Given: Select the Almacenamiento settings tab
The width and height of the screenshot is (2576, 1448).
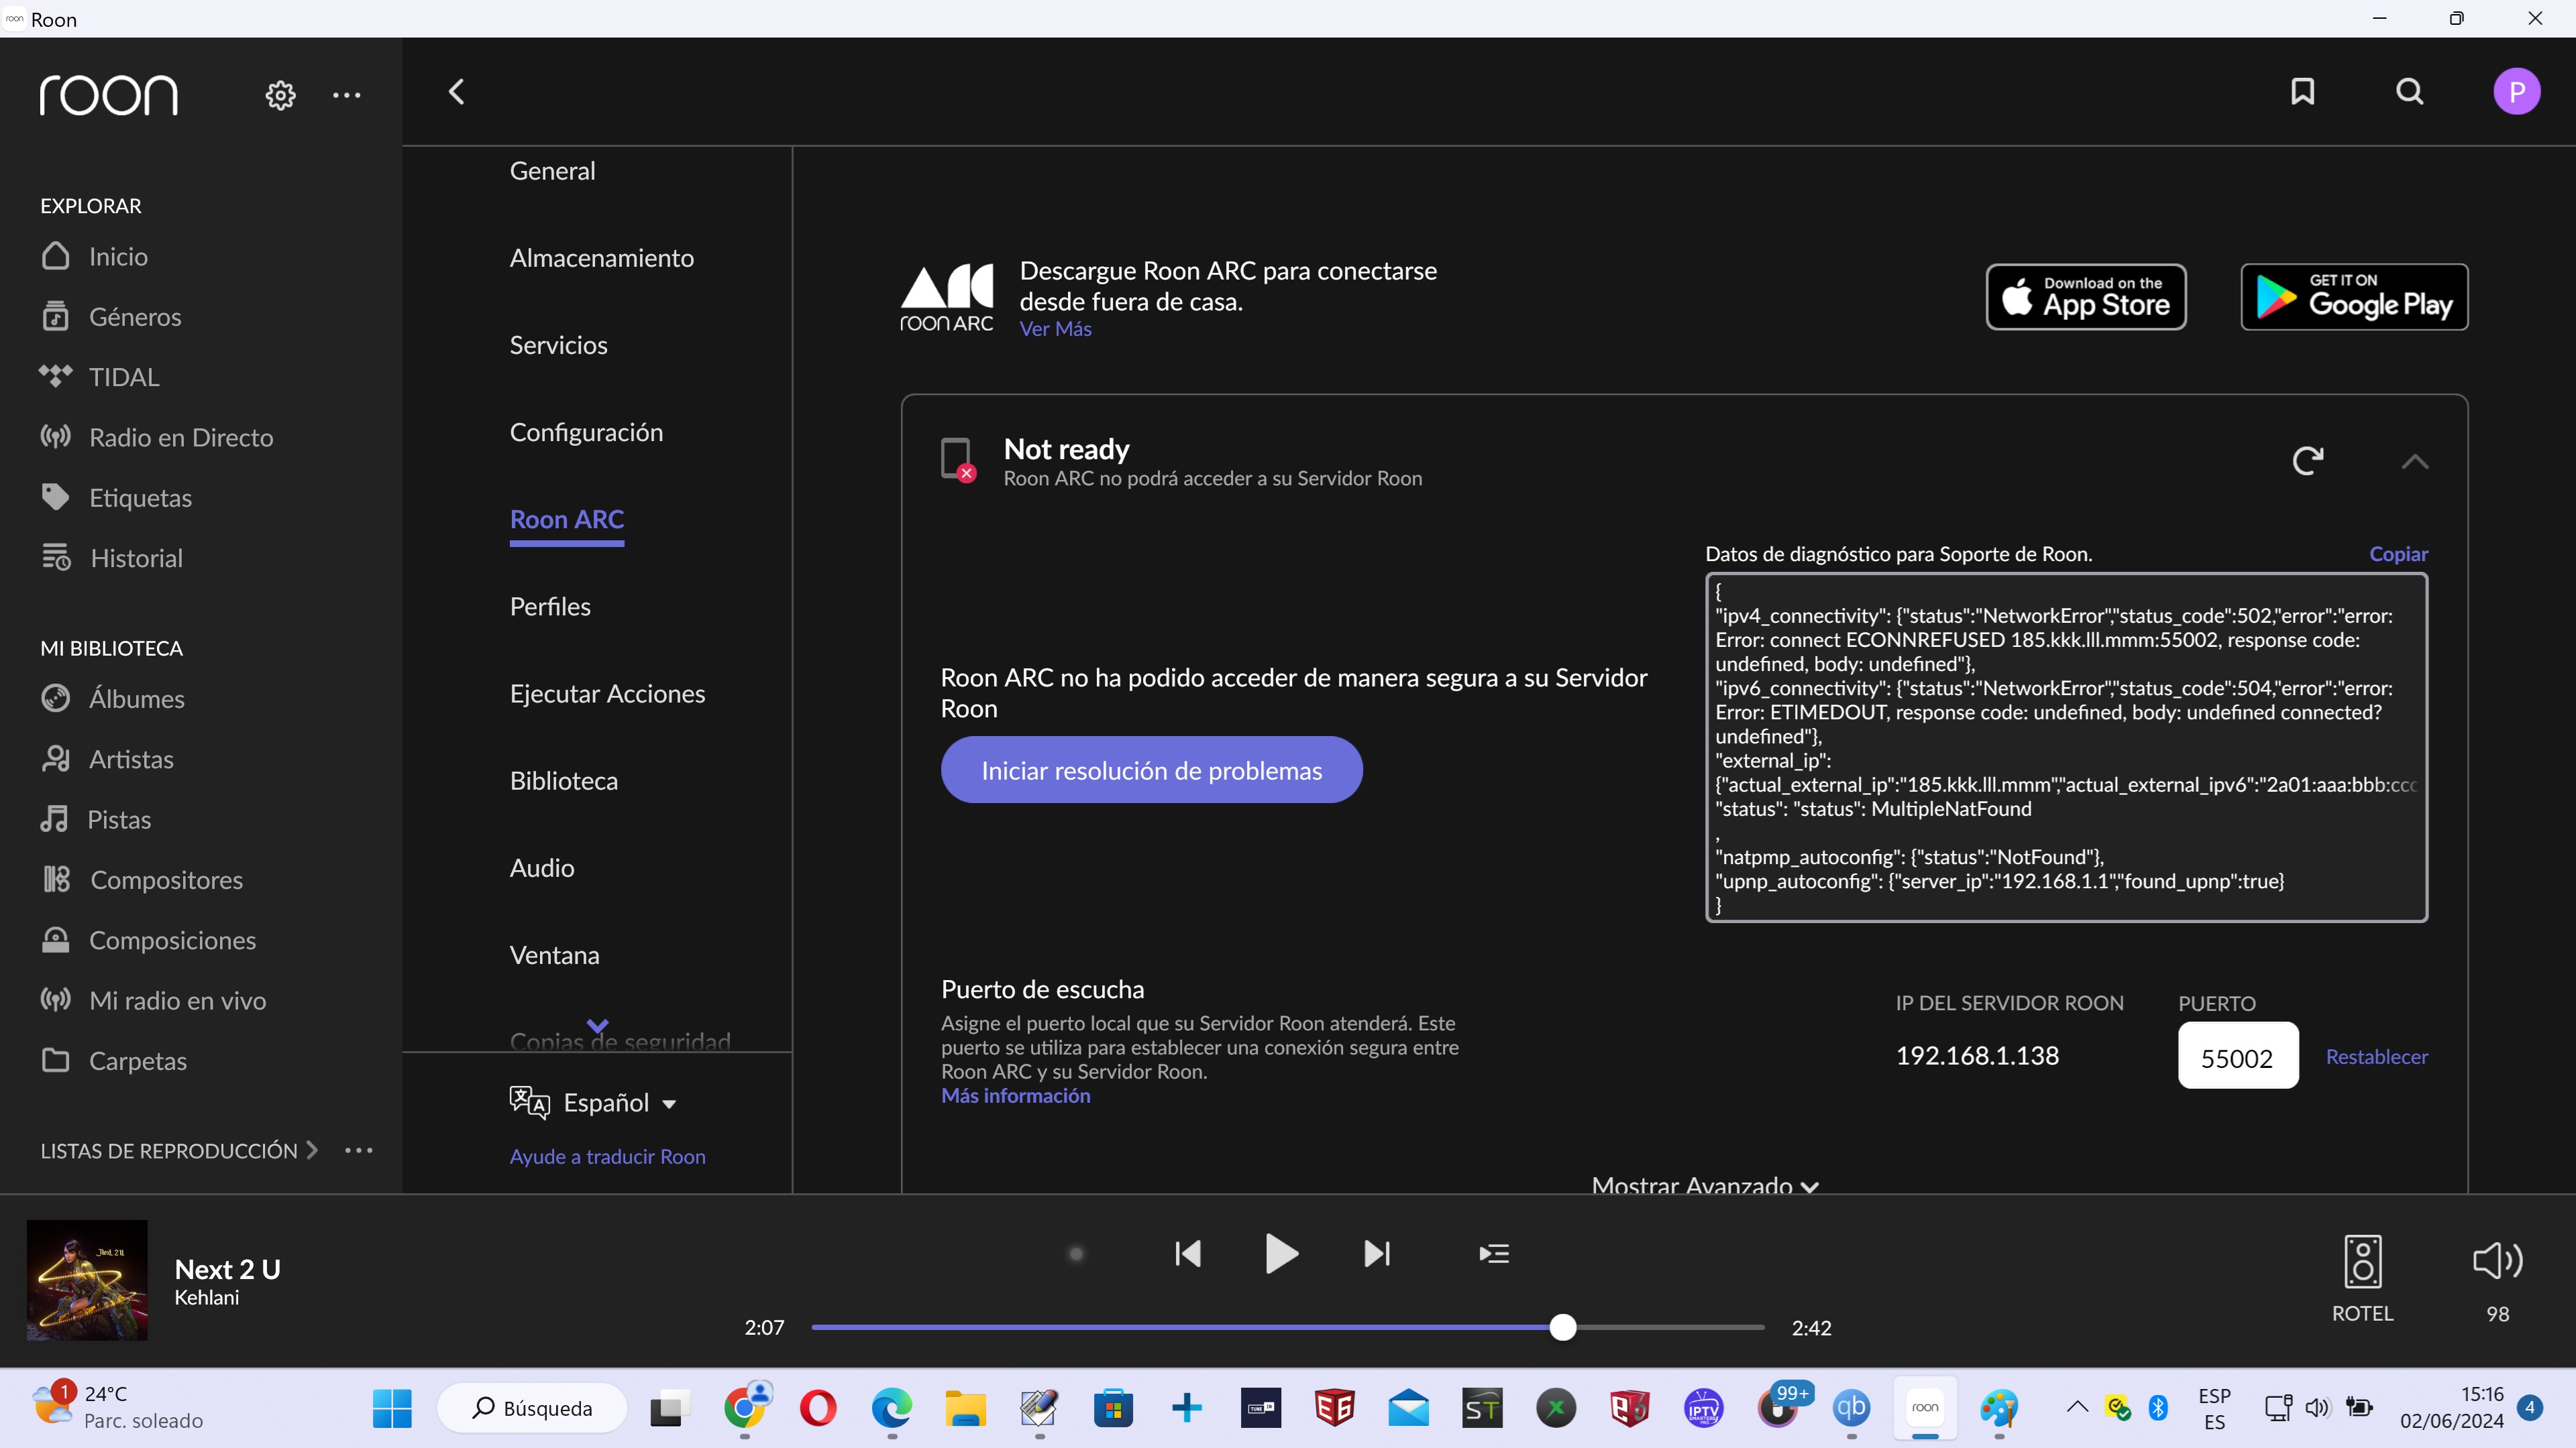Looking at the screenshot, I should click(601, 258).
